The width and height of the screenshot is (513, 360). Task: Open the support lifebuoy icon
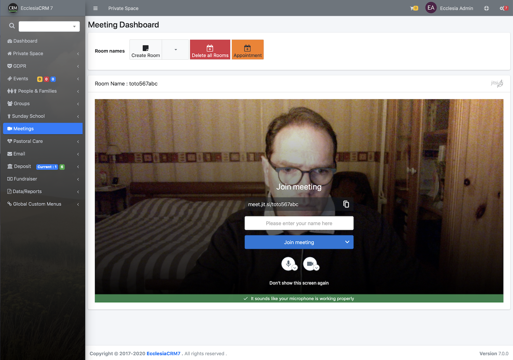pyautogui.click(x=487, y=8)
